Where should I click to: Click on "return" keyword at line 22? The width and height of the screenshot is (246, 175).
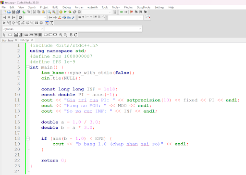pyautogui.click(x=49, y=161)
